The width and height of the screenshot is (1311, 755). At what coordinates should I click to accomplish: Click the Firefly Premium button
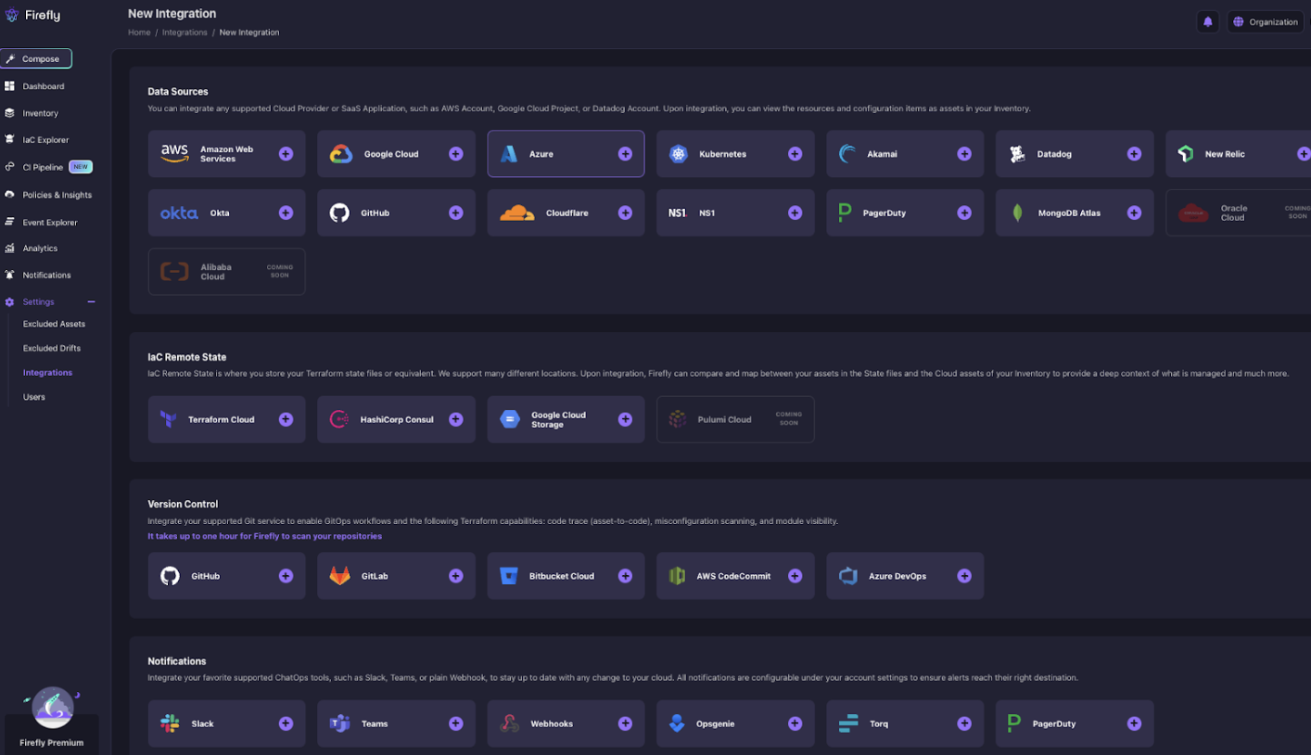pos(51,742)
